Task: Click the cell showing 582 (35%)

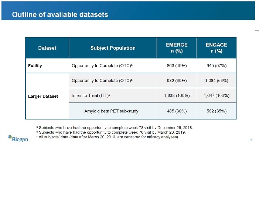Action: tap(216, 111)
